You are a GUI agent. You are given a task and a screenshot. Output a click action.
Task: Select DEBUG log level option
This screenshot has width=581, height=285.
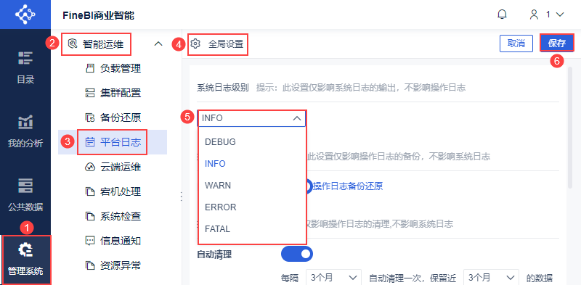(x=220, y=141)
